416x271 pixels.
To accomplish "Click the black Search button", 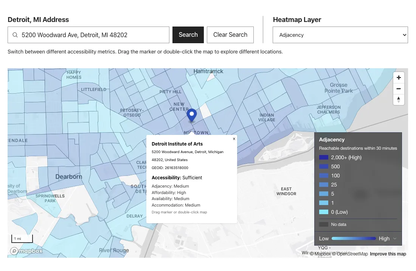I will [188, 35].
